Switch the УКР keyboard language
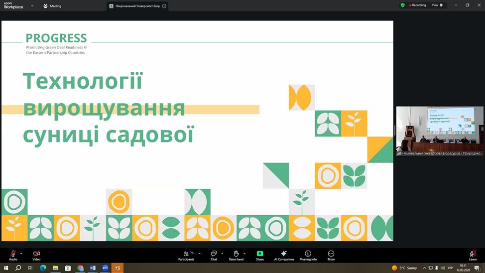This screenshot has height=273, width=485. [x=450, y=268]
